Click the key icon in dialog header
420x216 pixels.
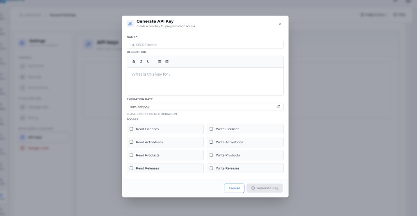[x=130, y=24]
